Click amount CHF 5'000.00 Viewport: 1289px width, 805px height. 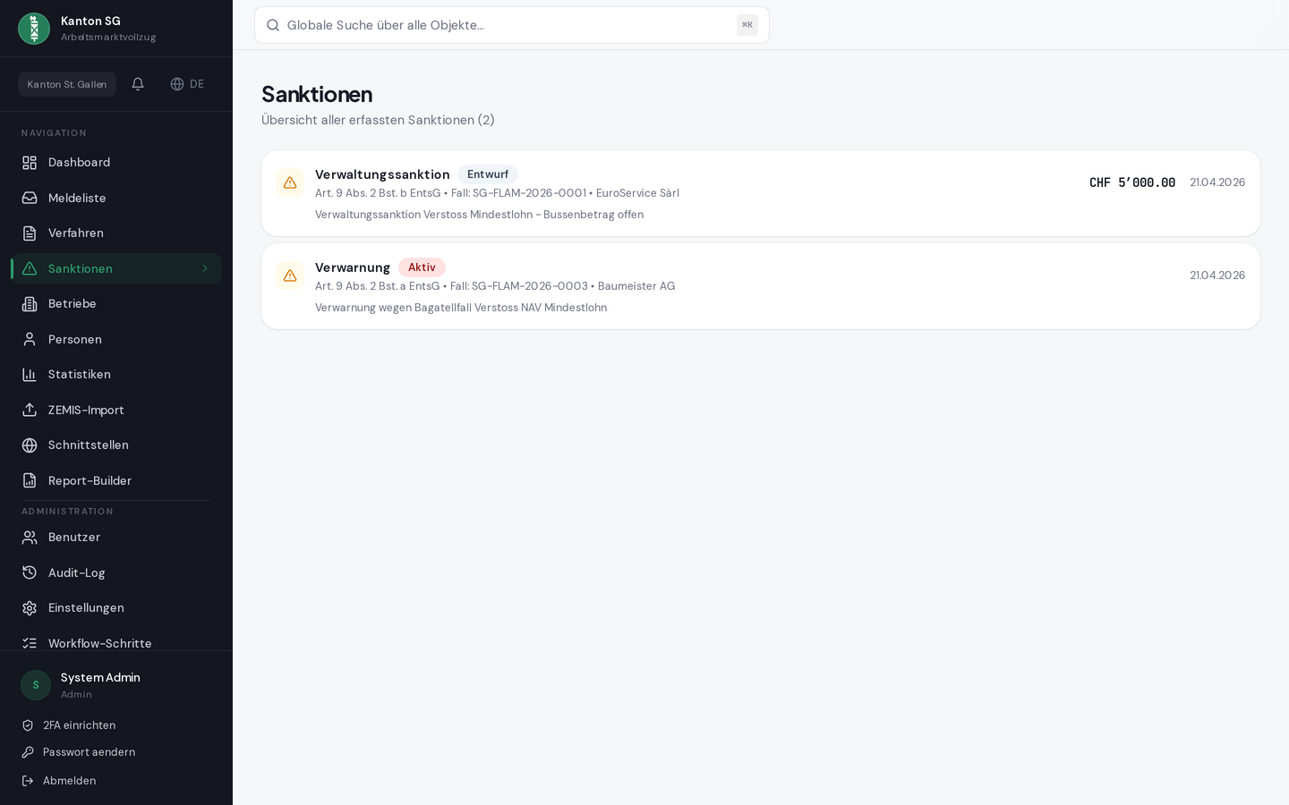[1132, 182]
